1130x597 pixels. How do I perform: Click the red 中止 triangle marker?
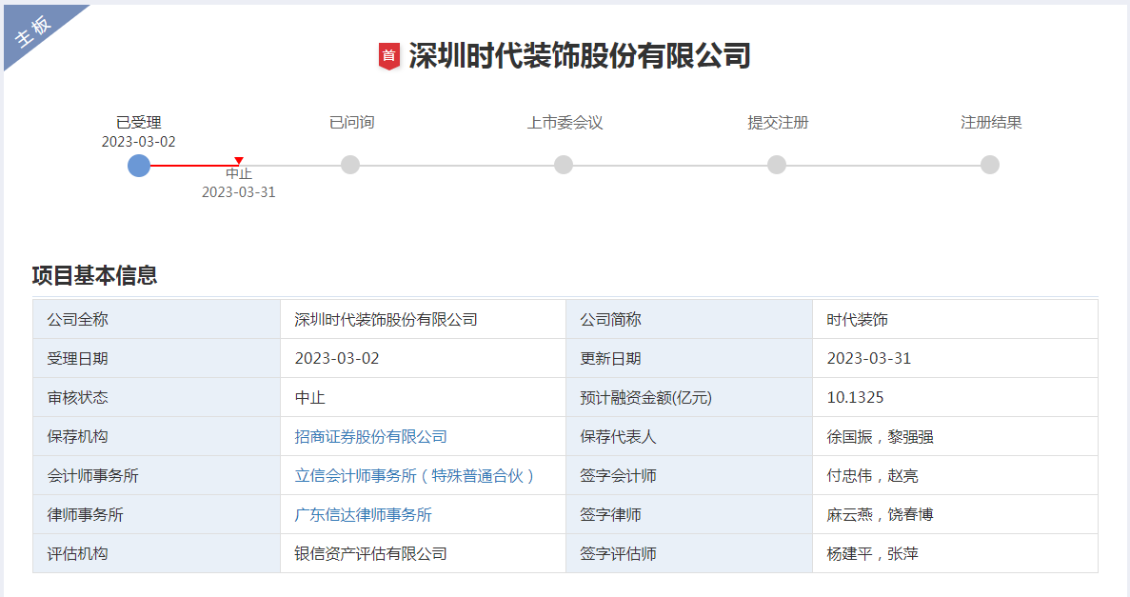(239, 161)
